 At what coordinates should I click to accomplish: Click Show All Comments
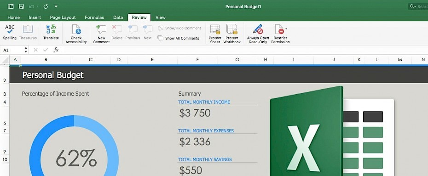coord(179,39)
